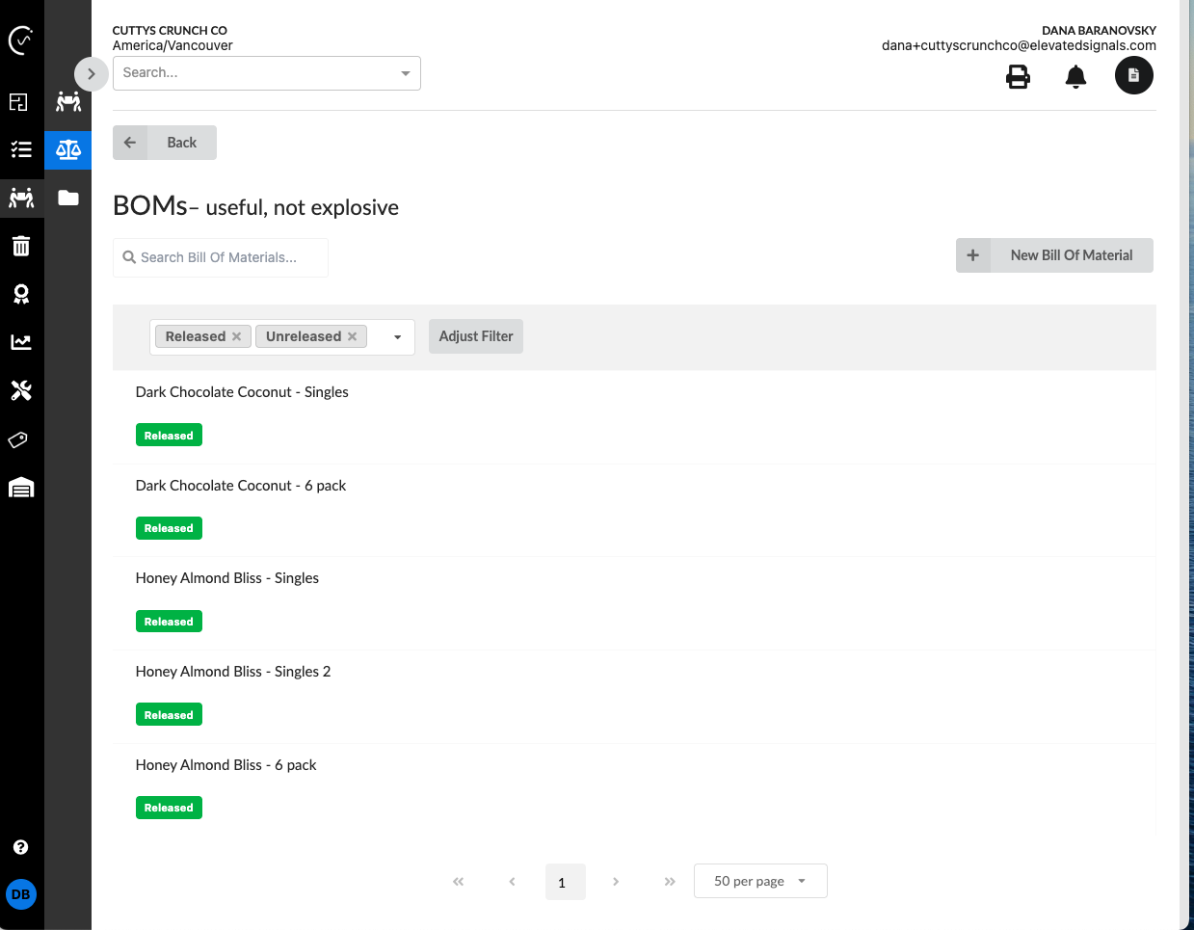Open notifications via the bell icon
The width and height of the screenshot is (1194, 930).
tap(1075, 76)
